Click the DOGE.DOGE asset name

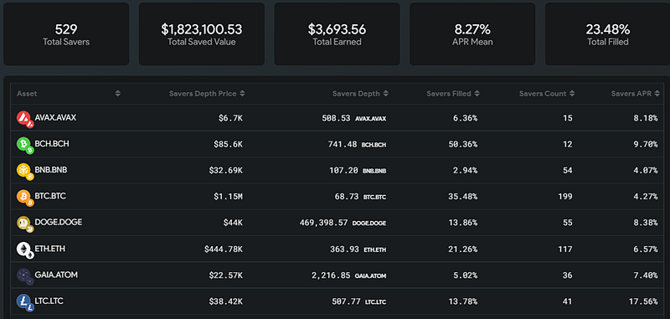[59, 222]
